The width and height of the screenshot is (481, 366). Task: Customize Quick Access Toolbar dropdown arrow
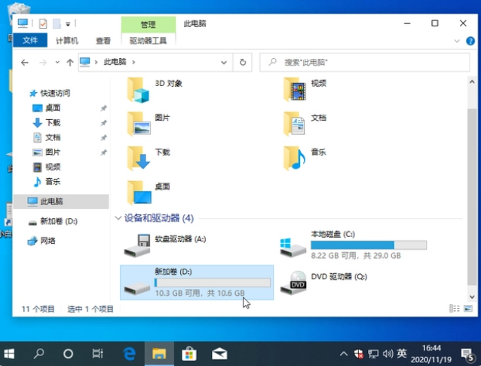(x=68, y=24)
